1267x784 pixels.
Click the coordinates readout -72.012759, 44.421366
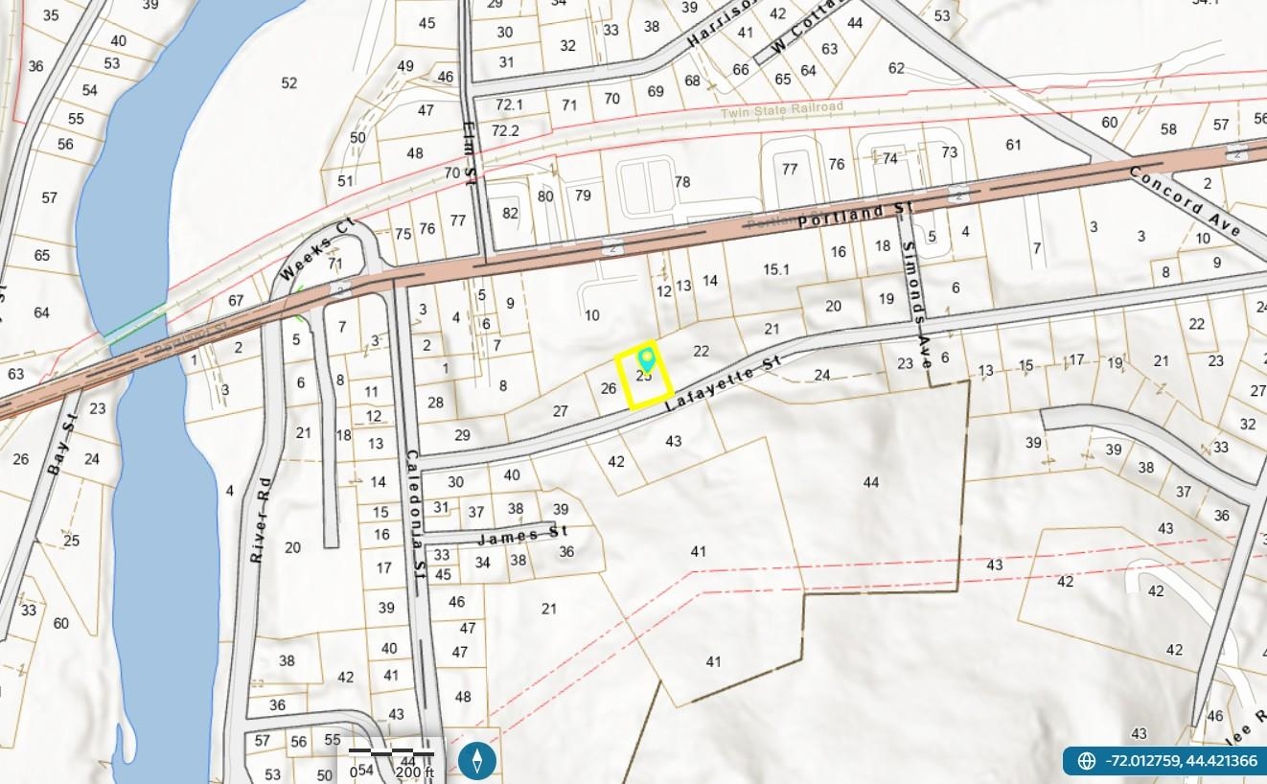pyautogui.click(x=1181, y=761)
